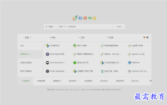This screenshot has width=167, height=105.
Task: Click the 微信公众平台 WeChat icon
Action: tap(75, 63)
